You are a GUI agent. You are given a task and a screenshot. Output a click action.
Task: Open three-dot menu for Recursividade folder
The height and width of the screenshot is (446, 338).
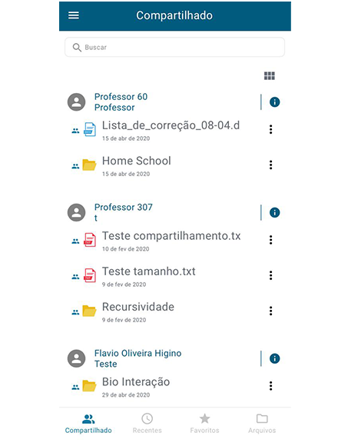point(270,311)
